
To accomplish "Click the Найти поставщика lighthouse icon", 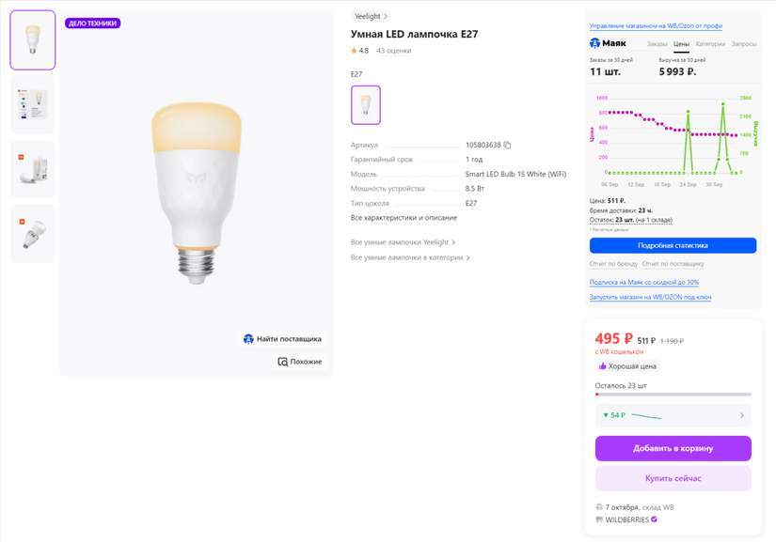I will pyautogui.click(x=248, y=339).
